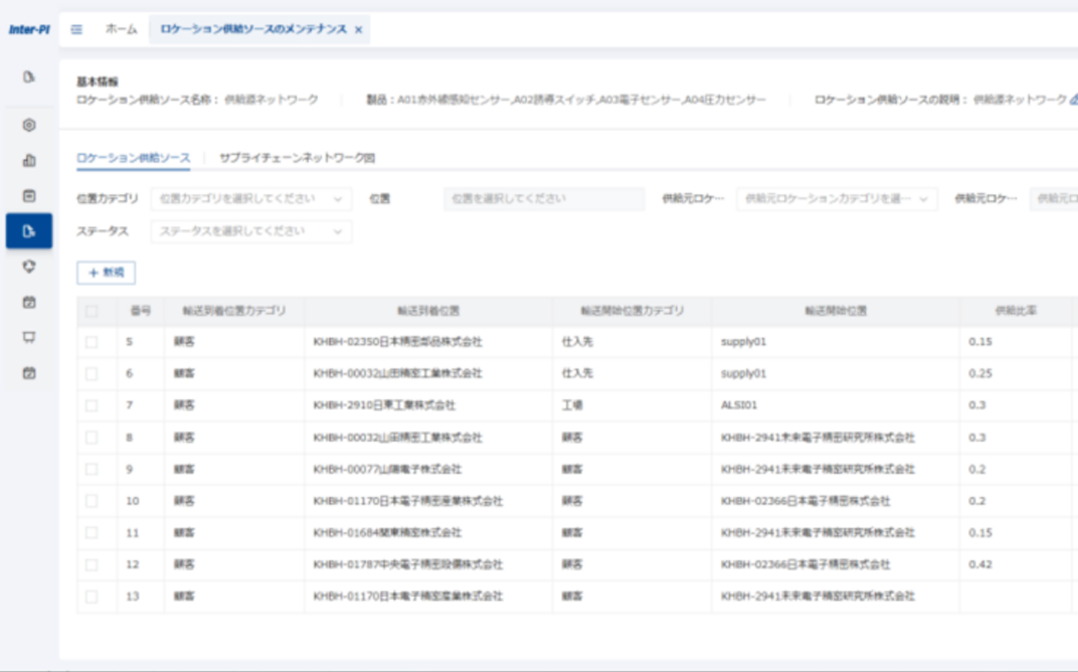Click the 0.42 supply ratio value
This screenshot has width=1078, height=672.
[x=980, y=565]
